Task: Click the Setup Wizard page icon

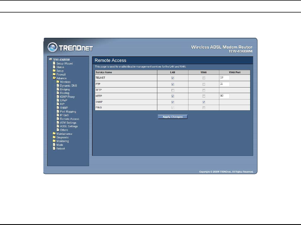Action: pyautogui.click(x=54, y=63)
